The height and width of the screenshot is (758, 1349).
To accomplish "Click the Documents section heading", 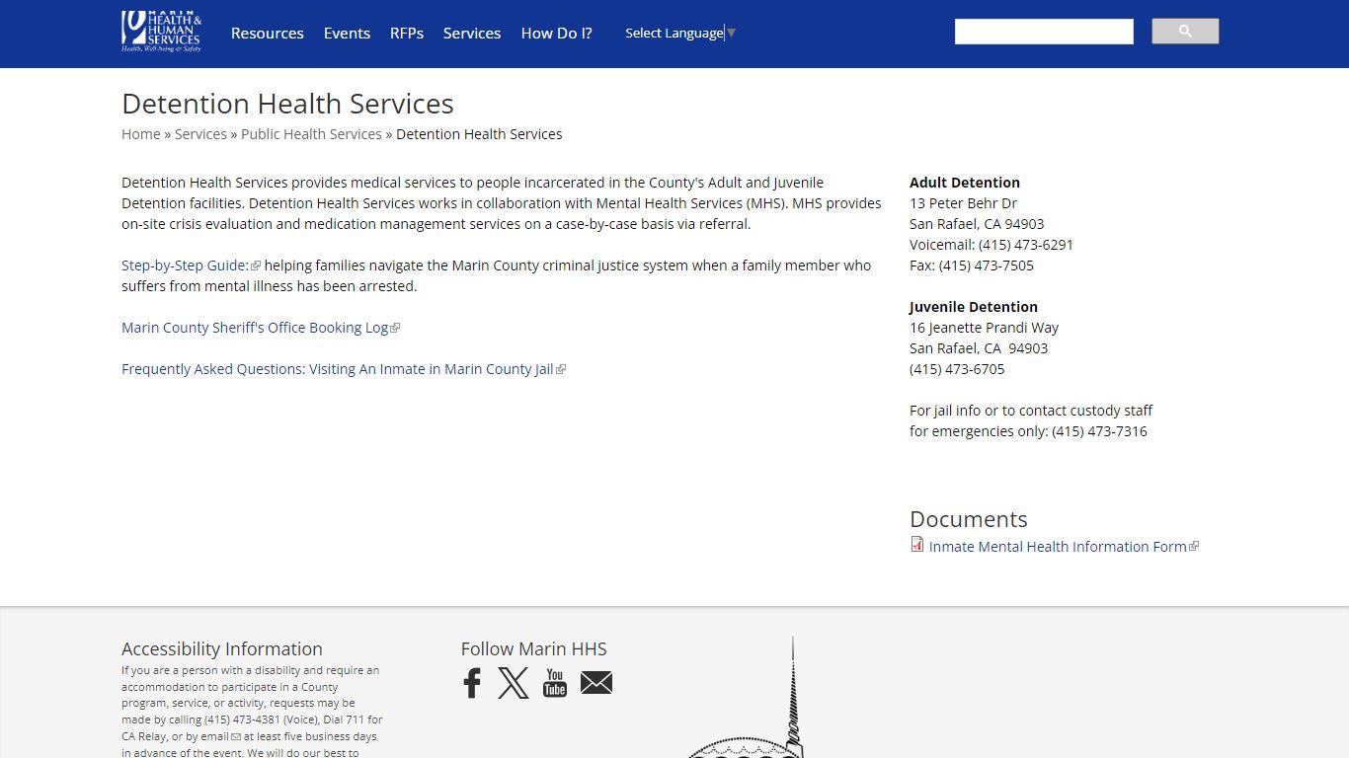I will click(969, 519).
